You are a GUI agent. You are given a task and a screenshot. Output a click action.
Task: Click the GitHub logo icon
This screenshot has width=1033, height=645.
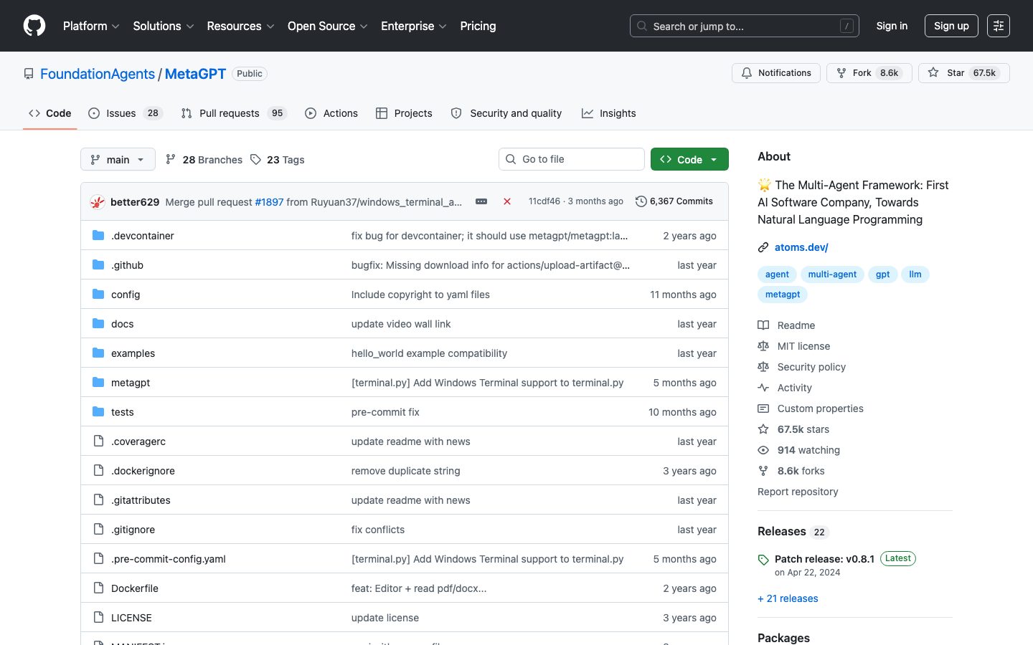[x=34, y=26]
